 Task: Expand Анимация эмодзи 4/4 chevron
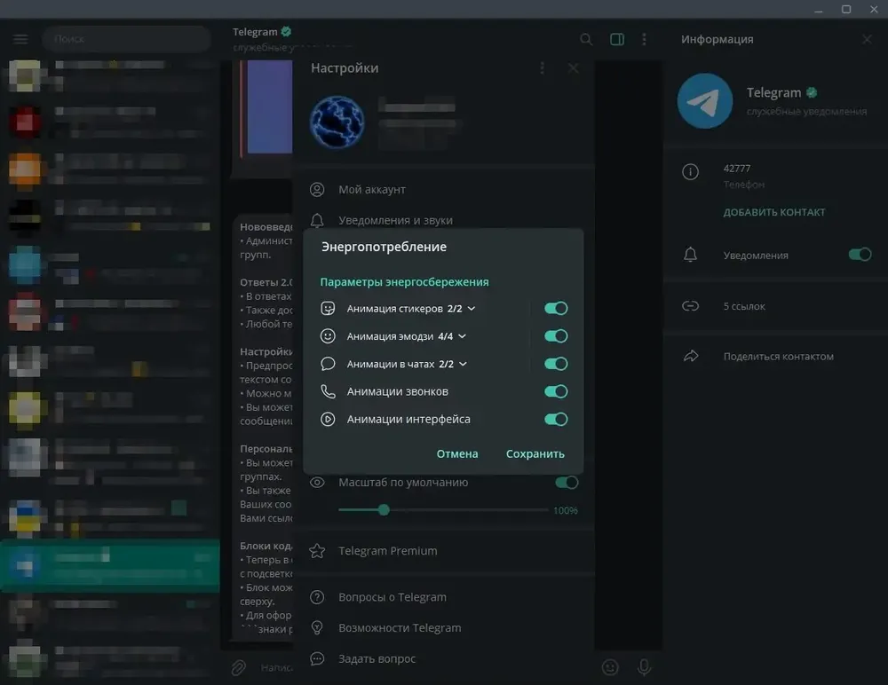(x=462, y=336)
